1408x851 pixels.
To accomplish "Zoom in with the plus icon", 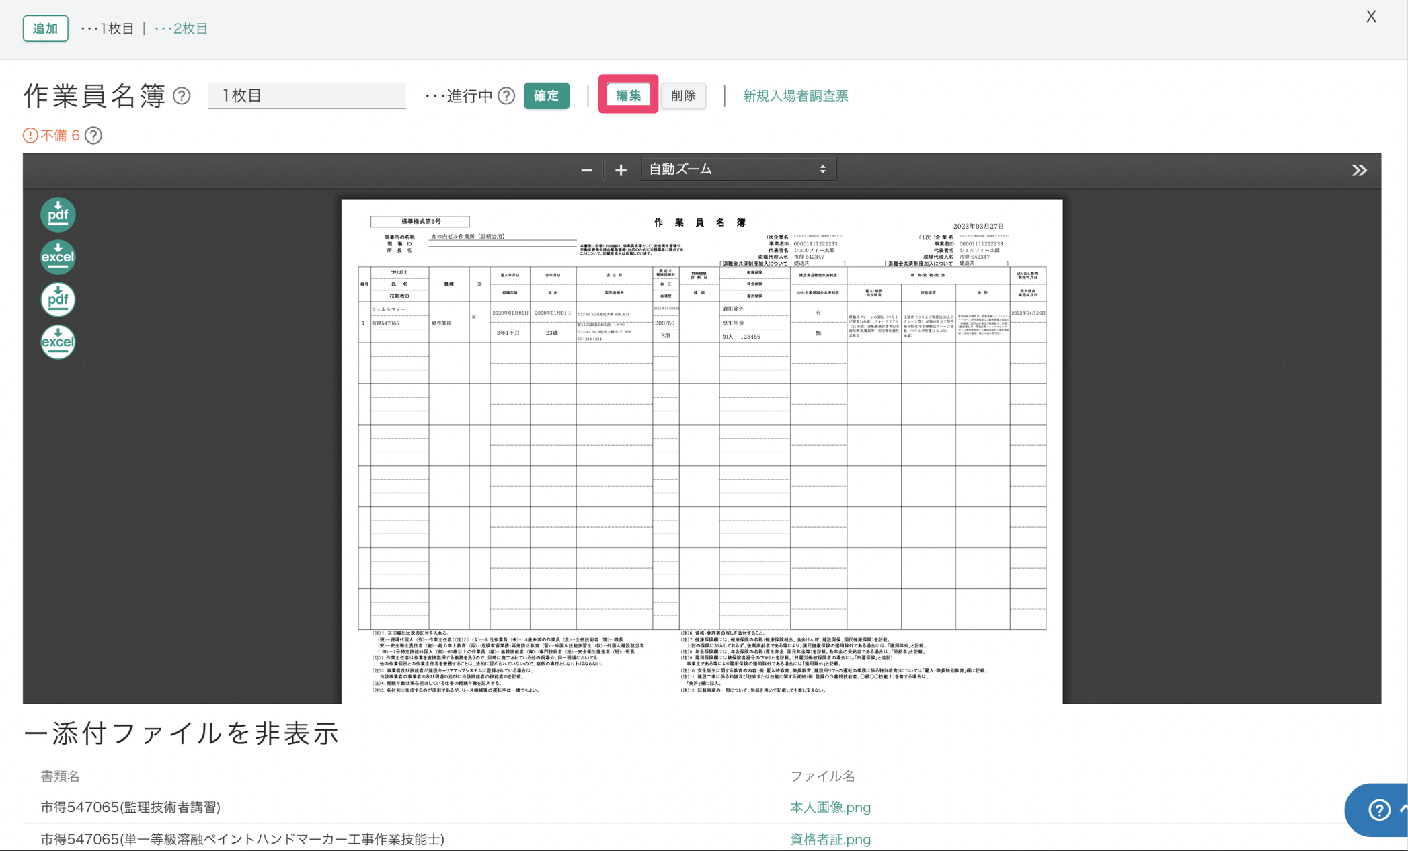I will [621, 170].
